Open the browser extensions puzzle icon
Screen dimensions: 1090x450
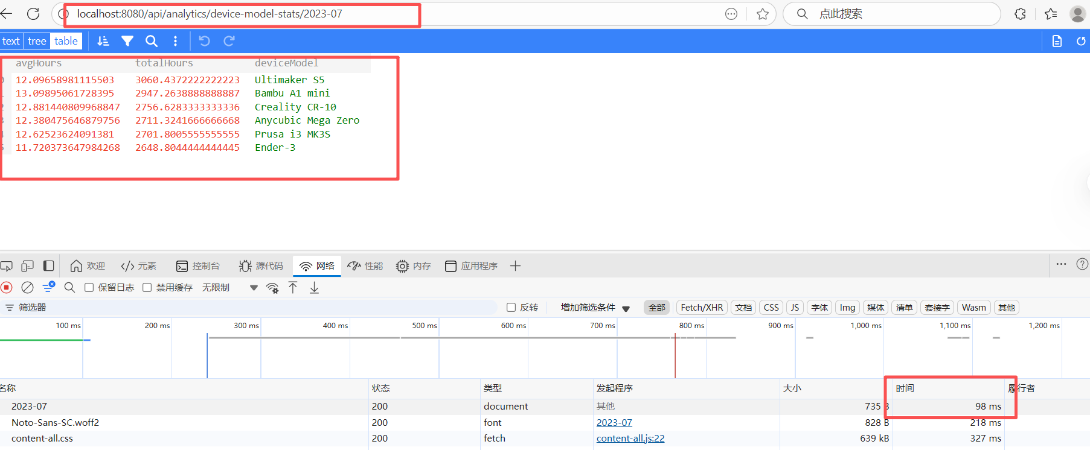1020,14
